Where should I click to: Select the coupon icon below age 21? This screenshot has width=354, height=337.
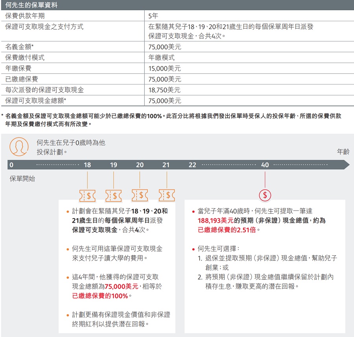[167, 195]
